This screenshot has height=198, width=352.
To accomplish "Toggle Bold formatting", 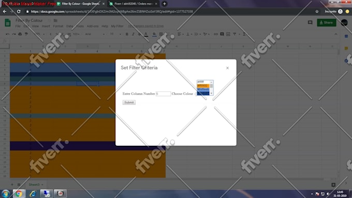I will (x=127, y=34).
